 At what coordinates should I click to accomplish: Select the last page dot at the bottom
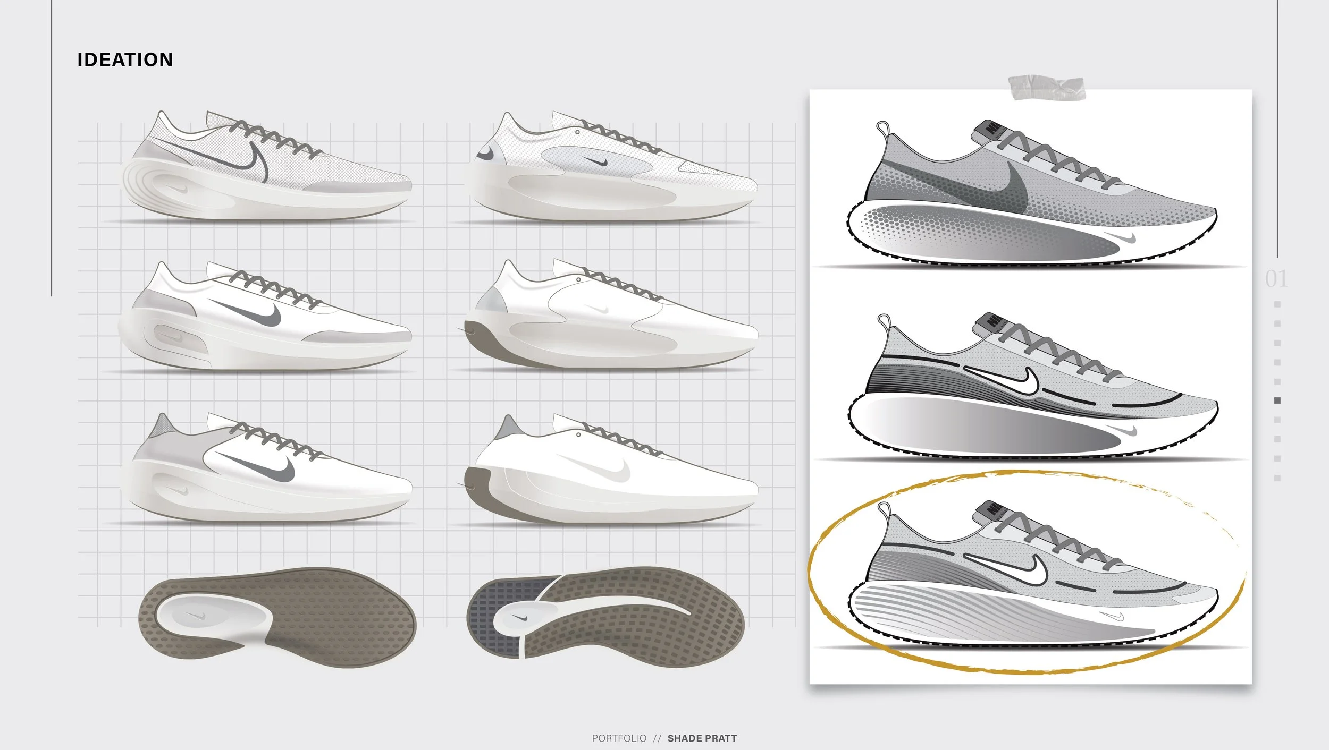tap(1277, 478)
